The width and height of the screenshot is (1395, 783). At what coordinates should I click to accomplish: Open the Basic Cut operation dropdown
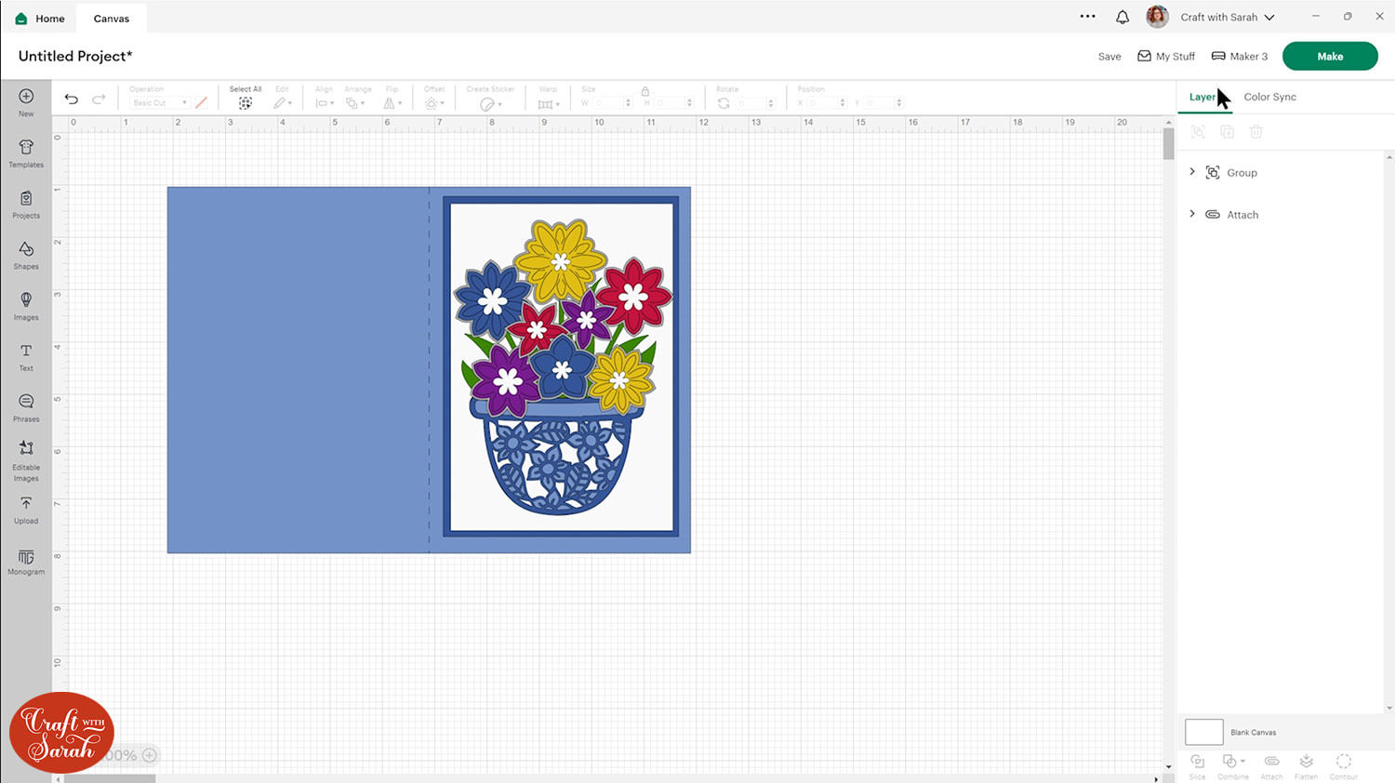tap(158, 102)
